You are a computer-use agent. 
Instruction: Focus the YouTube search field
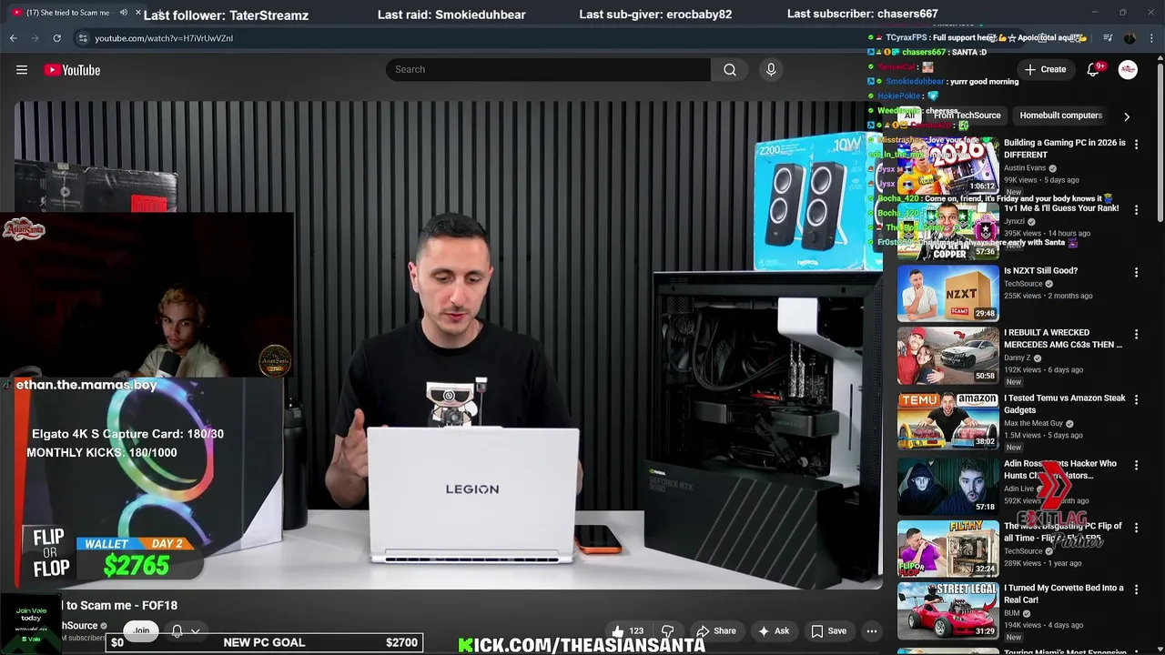click(x=548, y=70)
